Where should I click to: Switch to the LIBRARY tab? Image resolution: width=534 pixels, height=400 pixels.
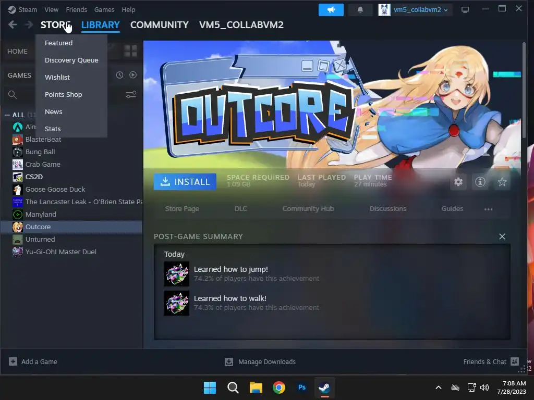click(101, 25)
